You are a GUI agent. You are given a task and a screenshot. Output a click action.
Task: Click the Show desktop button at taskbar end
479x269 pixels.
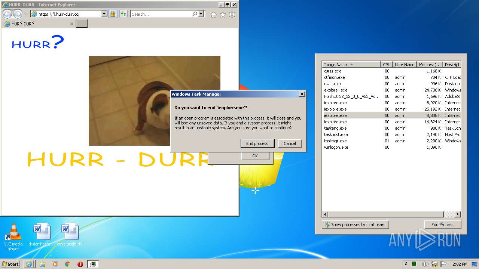point(475,264)
